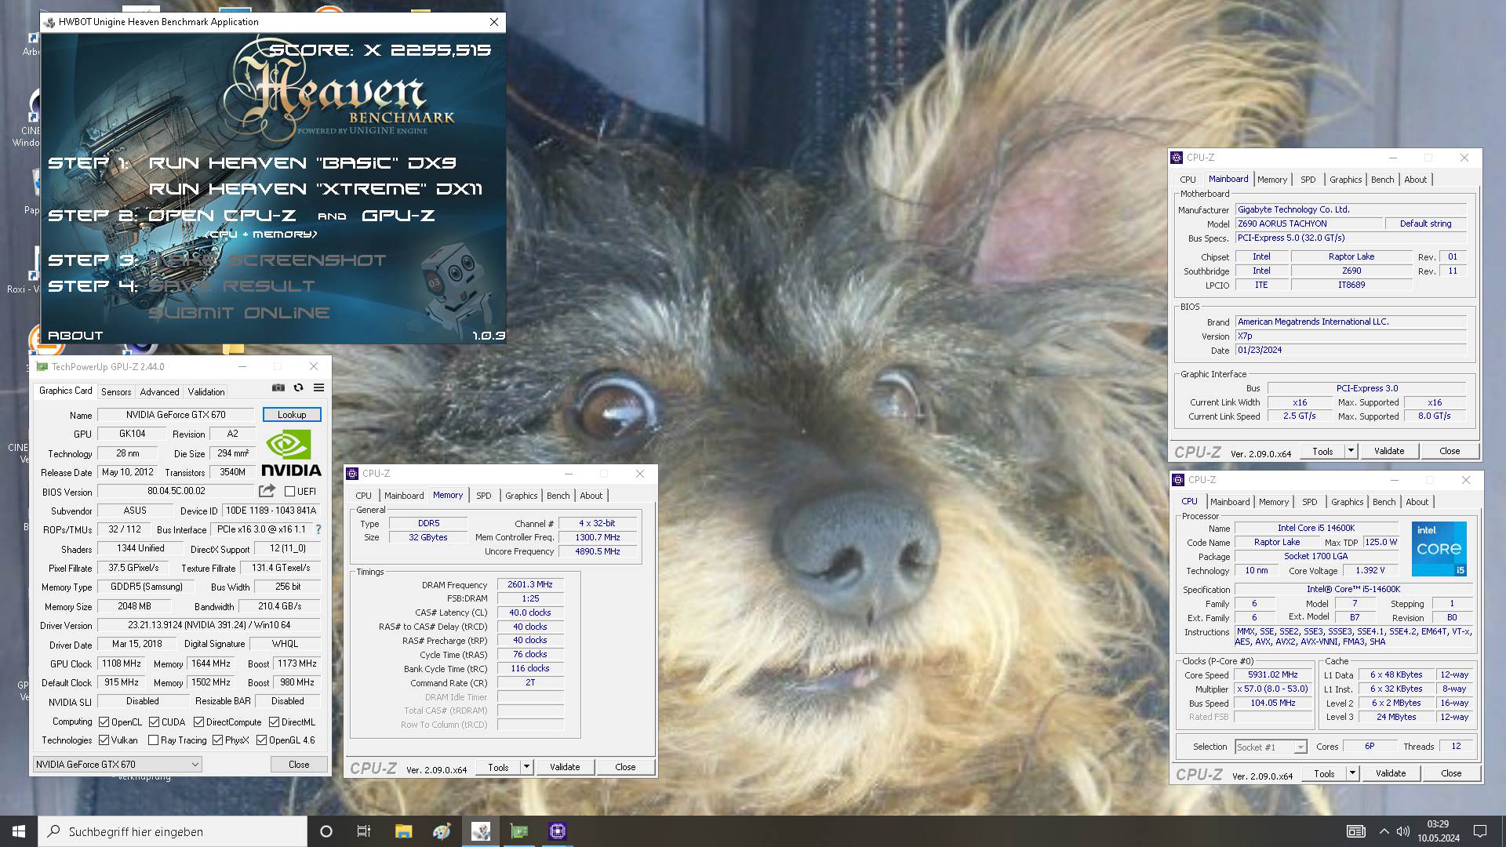
Task: Toggle the Ray Tracing checkbox
Action: [153, 740]
